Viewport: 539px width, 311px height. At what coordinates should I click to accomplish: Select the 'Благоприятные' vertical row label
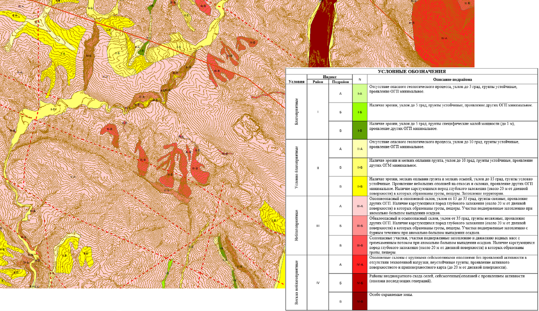(296, 112)
